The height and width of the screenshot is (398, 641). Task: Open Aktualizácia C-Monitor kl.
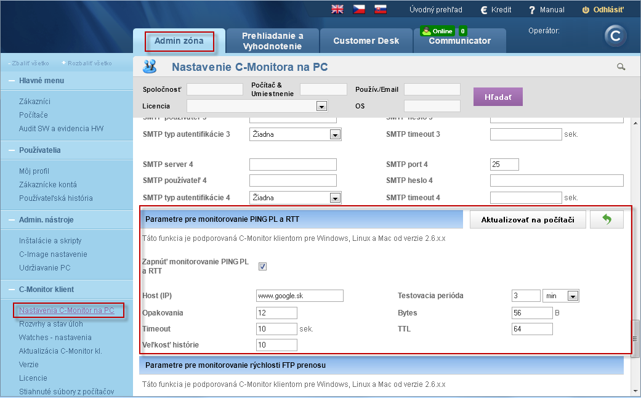[60, 351]
